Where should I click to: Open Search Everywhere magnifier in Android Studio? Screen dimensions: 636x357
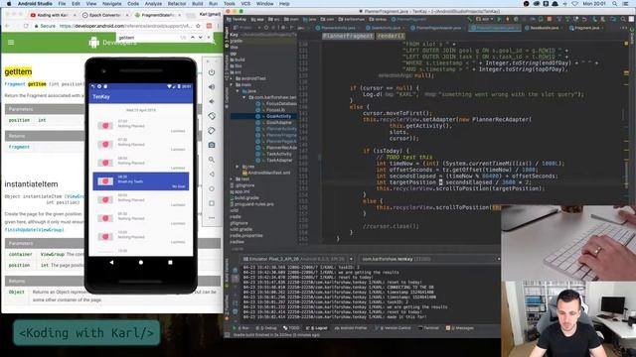pyautogui.click(x=623, y=19)
